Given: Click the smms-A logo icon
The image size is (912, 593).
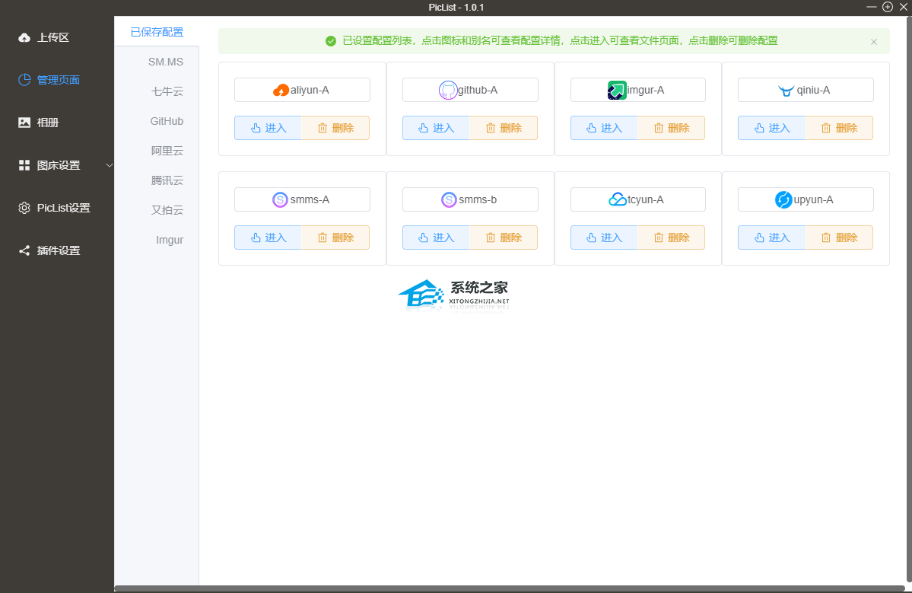Looking at the screenshot, I should point(281,199).
